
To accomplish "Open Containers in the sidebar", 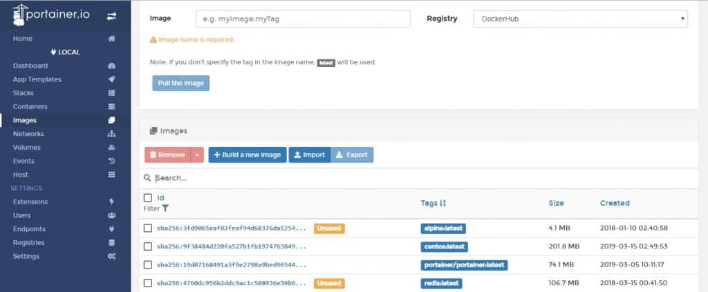I will (x=30, y=106).
